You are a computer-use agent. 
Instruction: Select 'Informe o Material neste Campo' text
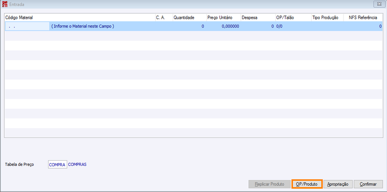pyautogui.click(x=83, y=26)
